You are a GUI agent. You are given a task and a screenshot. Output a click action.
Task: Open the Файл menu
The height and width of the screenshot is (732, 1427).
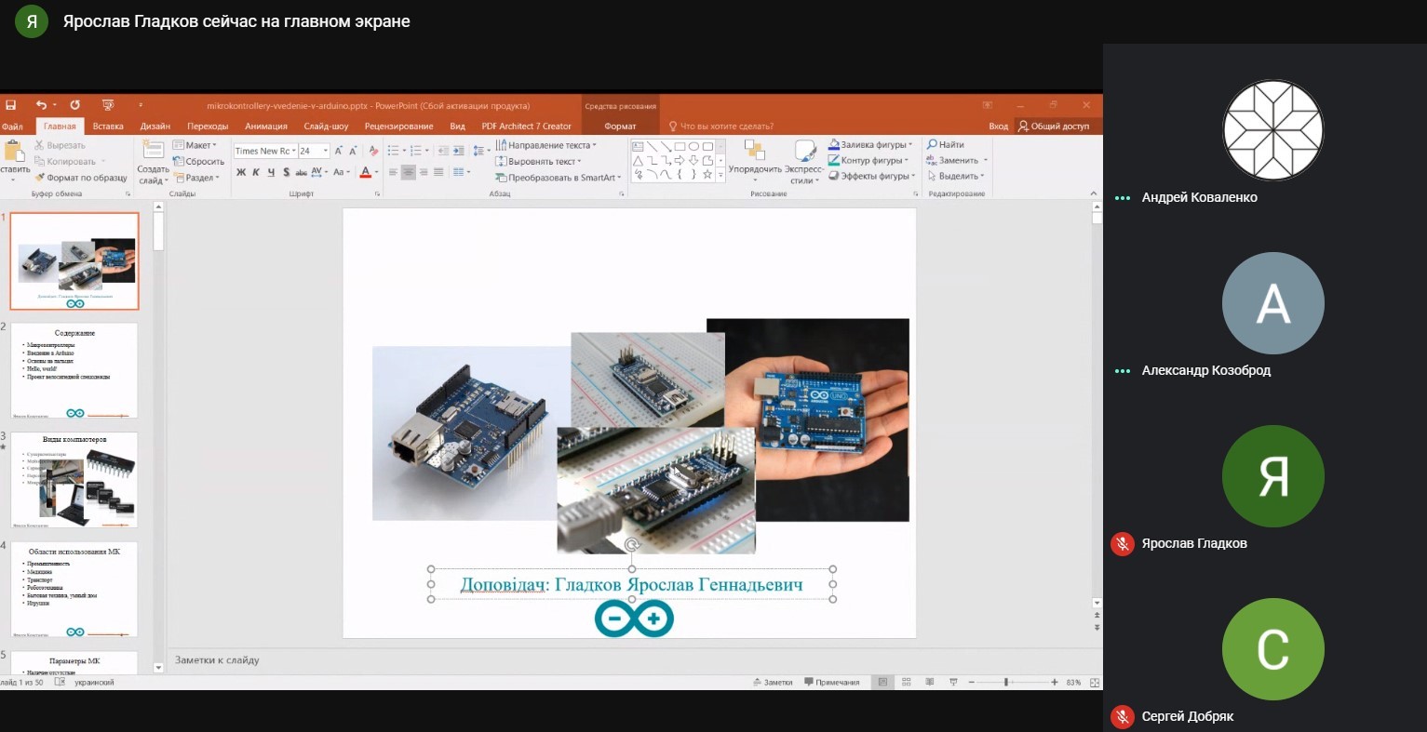[x=13, y=126]
